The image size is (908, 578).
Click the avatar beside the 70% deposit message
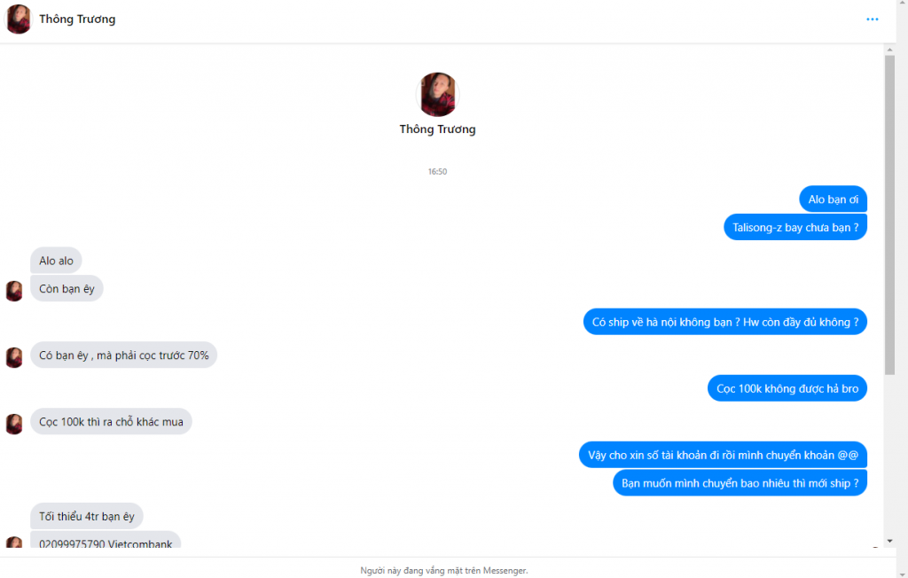14,357
